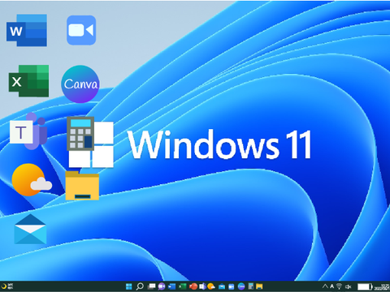This screenshot has height=292, width=390.
Task: Launch PowerPoint from the taskbar
Action: pos(193,286)
